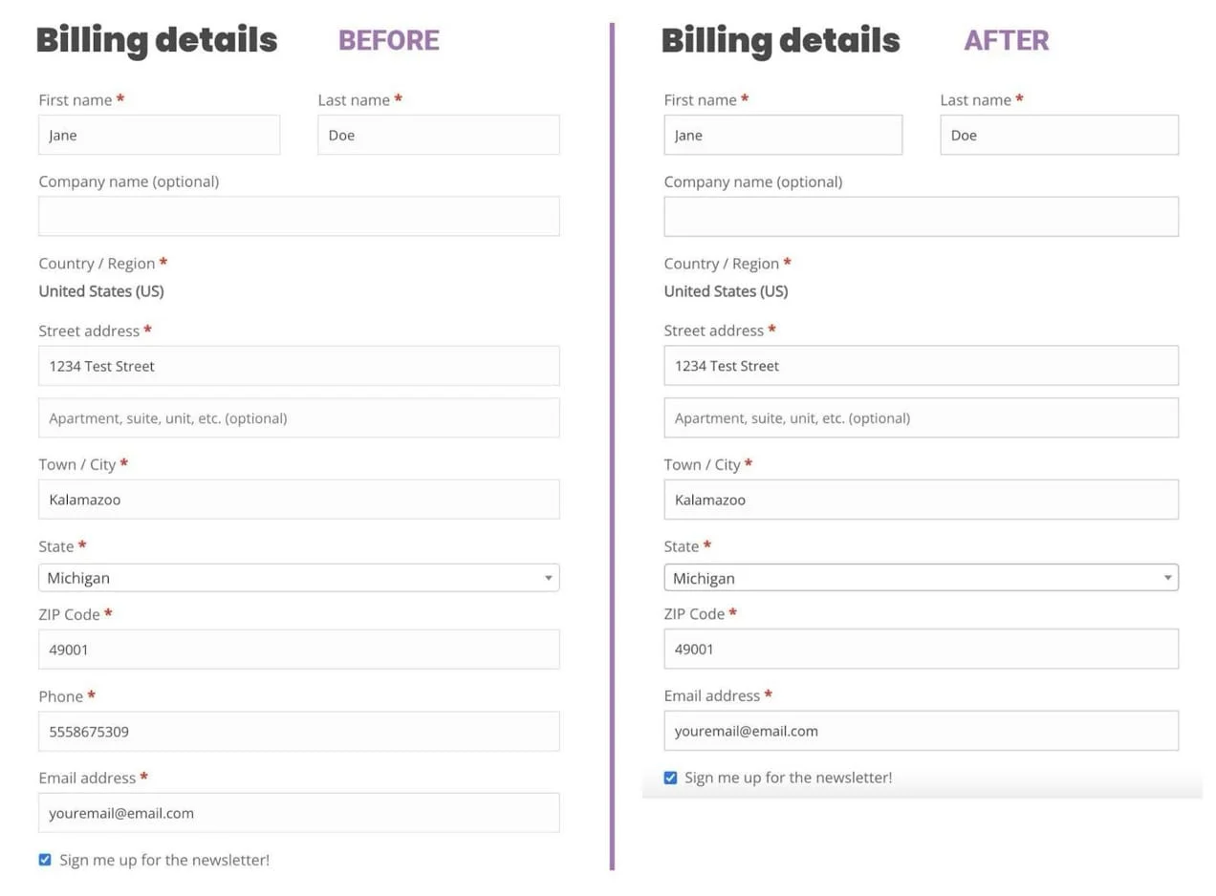Click the Apartment, suite, unit optional field
Screen dimensions: 1216x896
(x=298, y=417)
